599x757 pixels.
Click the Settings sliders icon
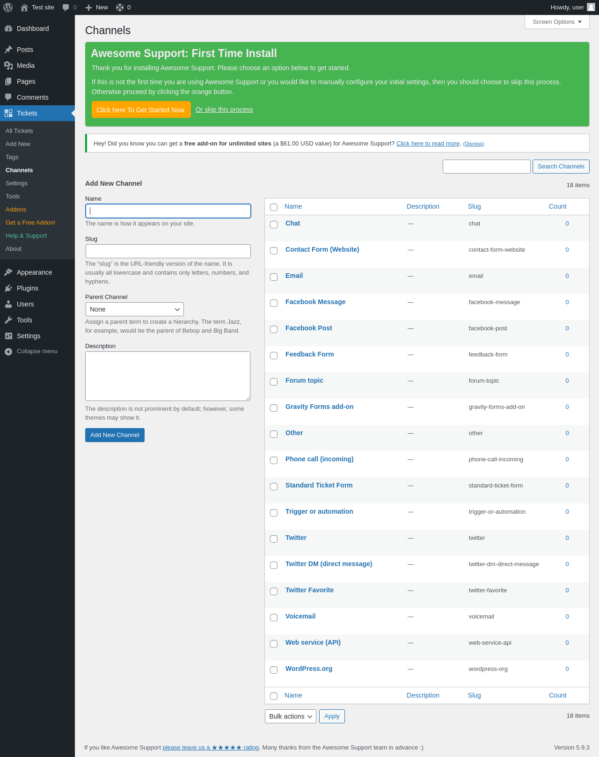8,336
